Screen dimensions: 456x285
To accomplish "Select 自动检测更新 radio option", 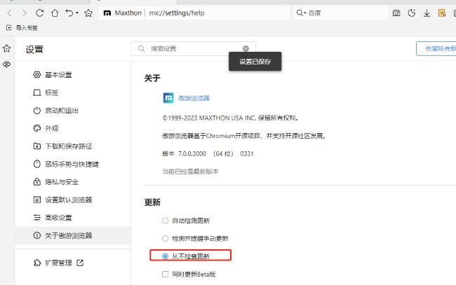I will point(166,221).
